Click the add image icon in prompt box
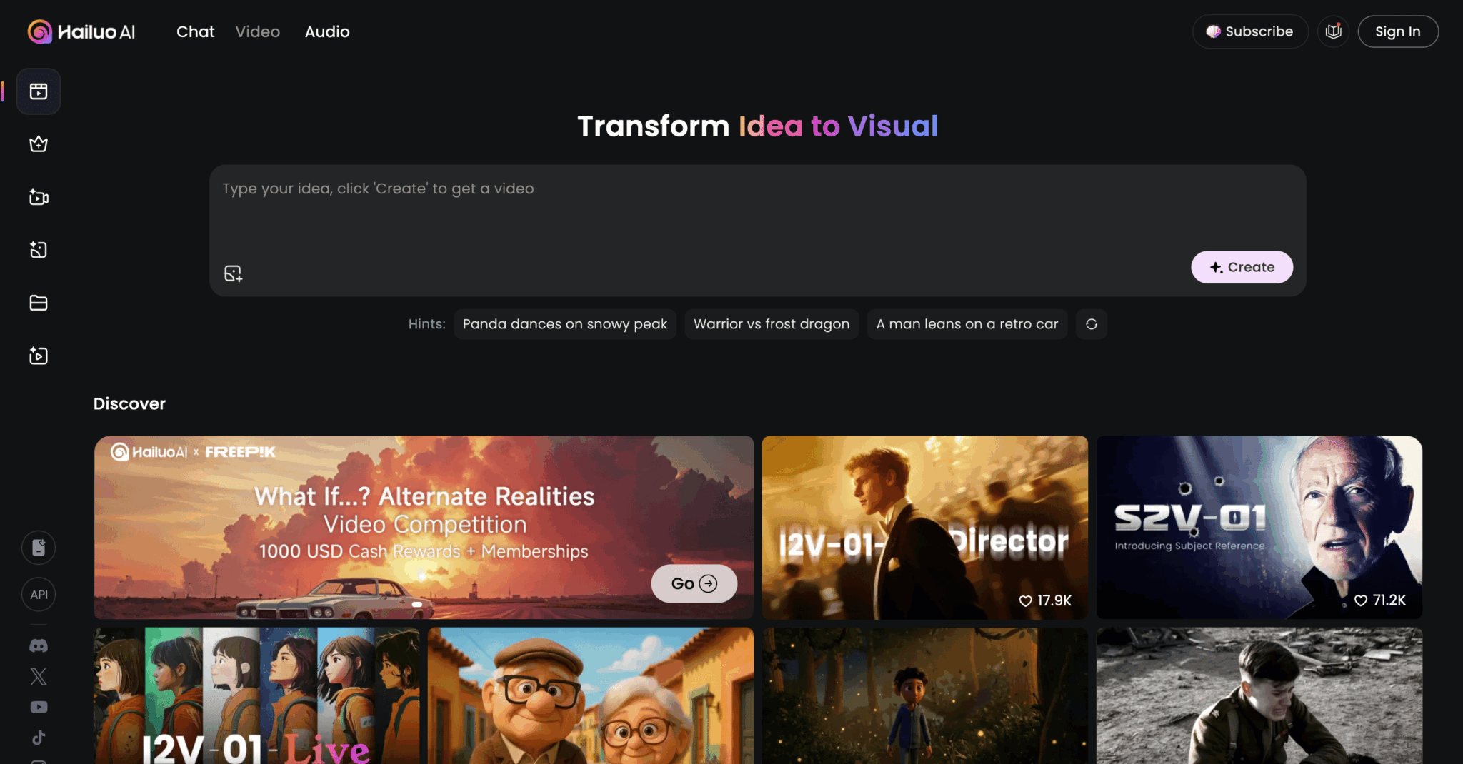The image size is (1463, 764). [x=233, y=273]
